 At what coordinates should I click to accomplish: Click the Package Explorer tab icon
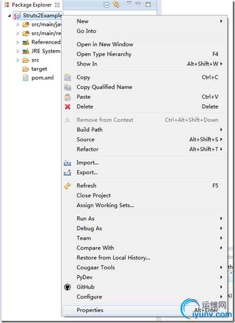pyautogui.click(x=7, y=5)
